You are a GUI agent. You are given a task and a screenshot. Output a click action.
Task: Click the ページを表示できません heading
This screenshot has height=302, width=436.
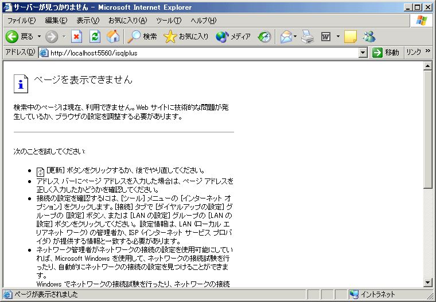[x=83, y=80]
